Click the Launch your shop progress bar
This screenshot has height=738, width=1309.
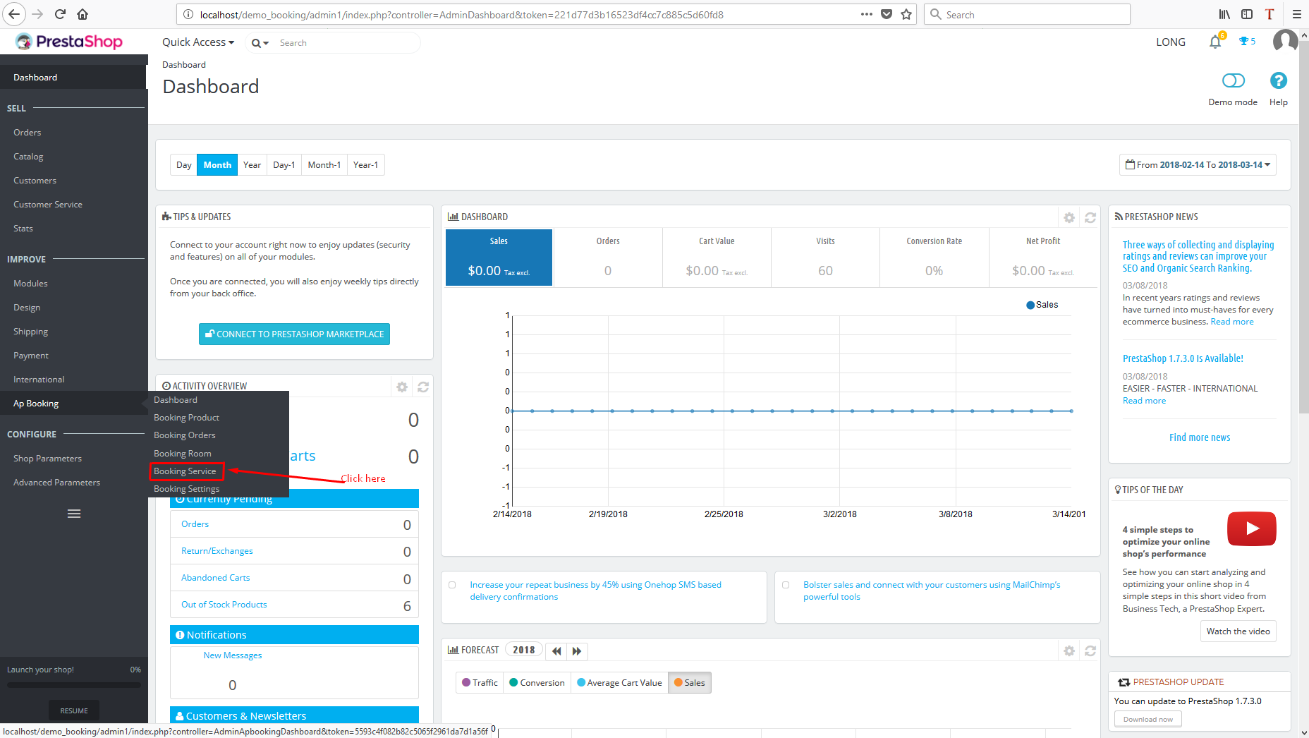tap(74, 685)
